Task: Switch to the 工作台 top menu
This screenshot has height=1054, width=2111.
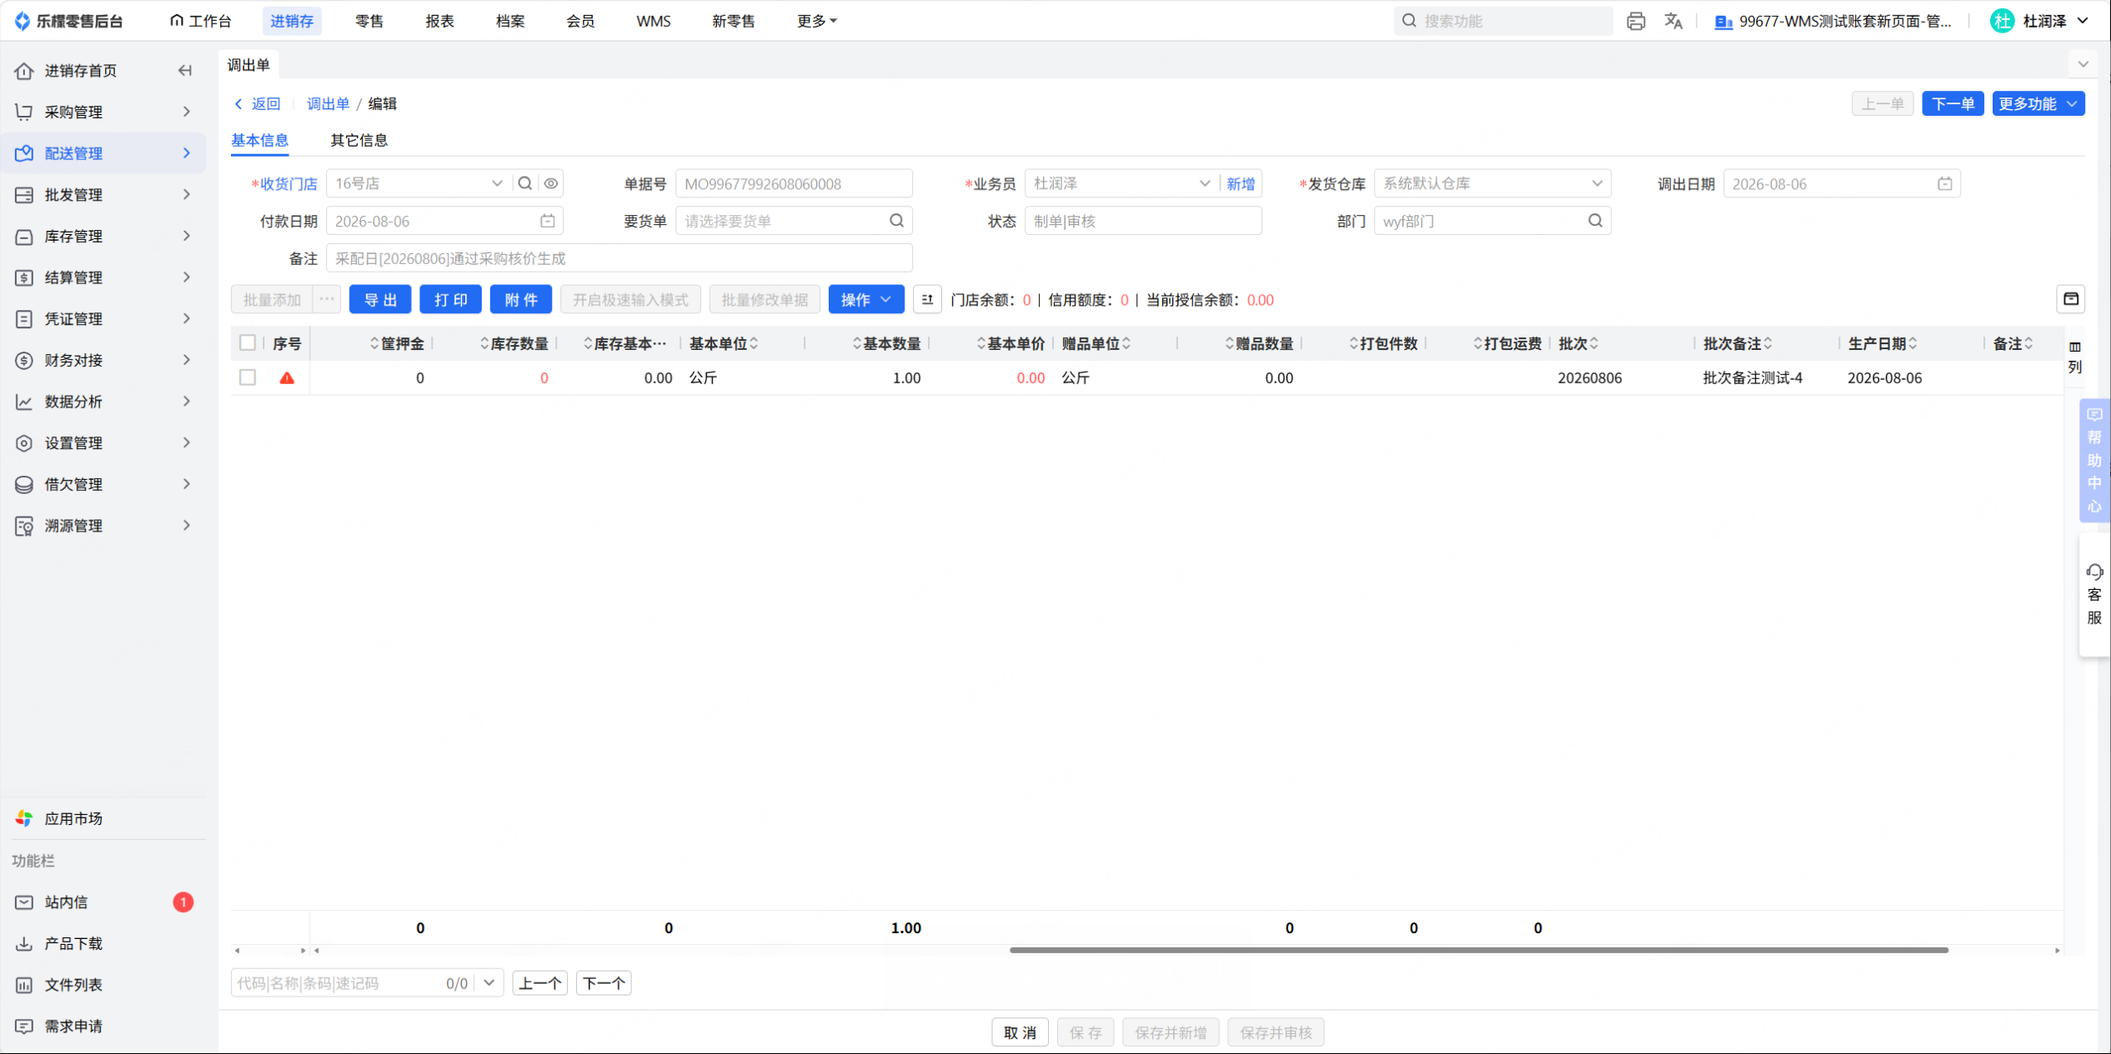Action: [200, 21]
